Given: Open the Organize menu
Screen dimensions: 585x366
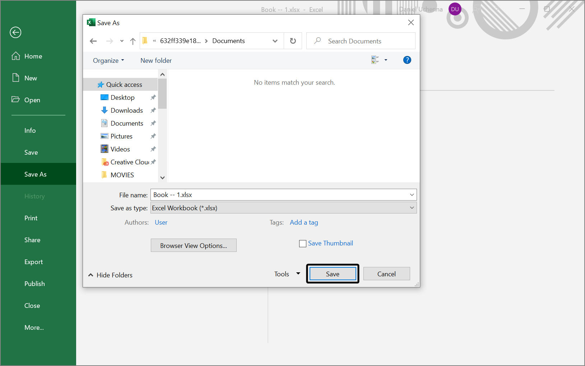Looking at the screenshot, I should [x=108, y=60].
